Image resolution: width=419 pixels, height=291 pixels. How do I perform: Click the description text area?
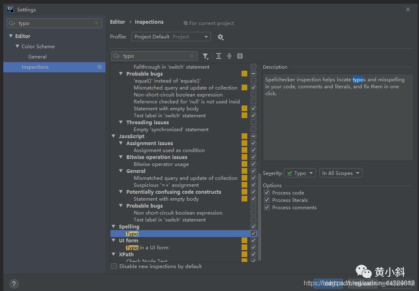pyautogui.click(x=338, y=118)
